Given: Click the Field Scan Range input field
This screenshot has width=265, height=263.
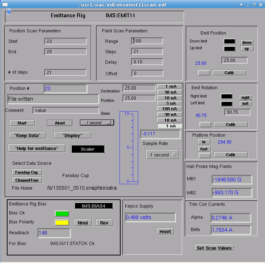Looking at the screenshot, I should coord(147,41).
